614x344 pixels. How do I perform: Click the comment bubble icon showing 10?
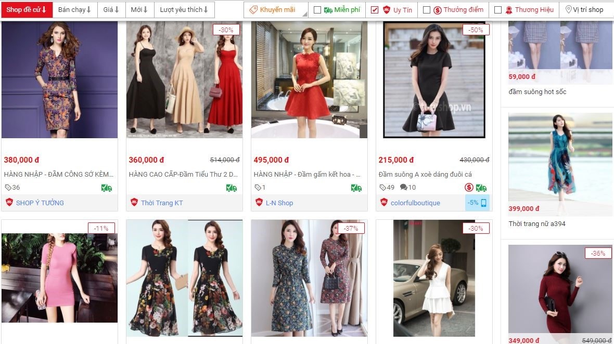pyautogui.click(x=403, y=187)
